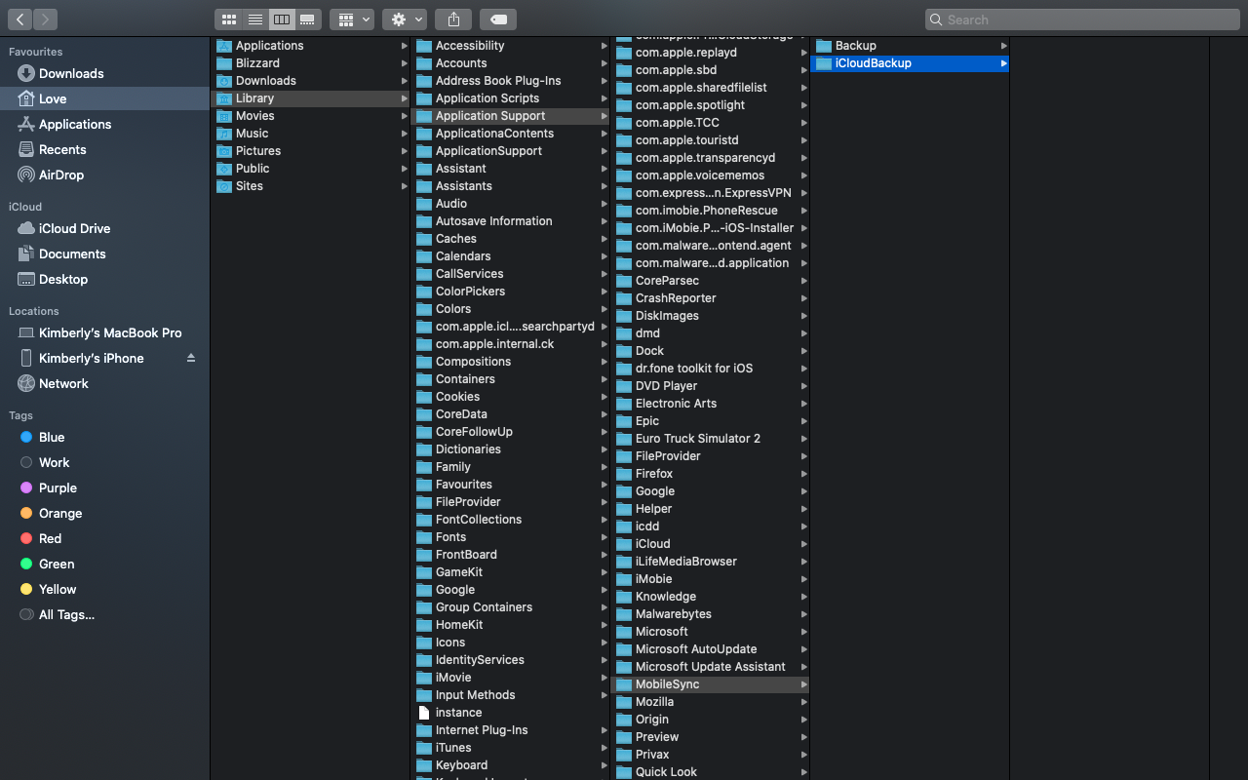Filter by the Green tag
This screenshot has width=1248, height=780.
(104, 564)
